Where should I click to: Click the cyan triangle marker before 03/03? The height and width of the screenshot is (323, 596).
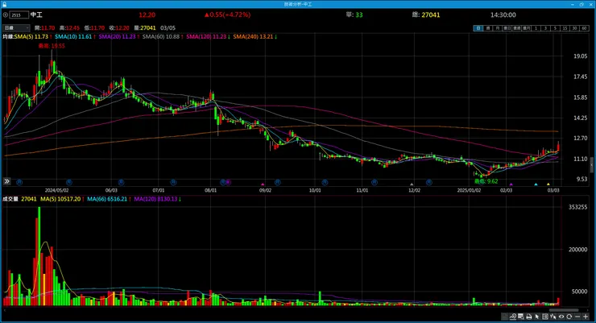pos(536,184)
